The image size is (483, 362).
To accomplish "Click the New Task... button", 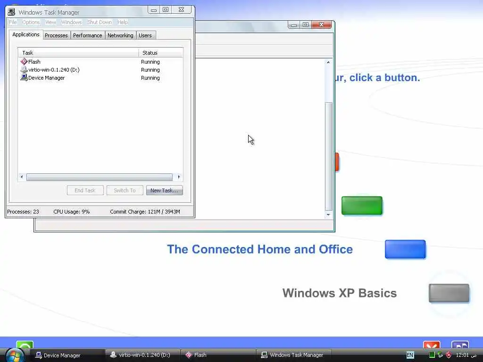I will tap(164, 190).
